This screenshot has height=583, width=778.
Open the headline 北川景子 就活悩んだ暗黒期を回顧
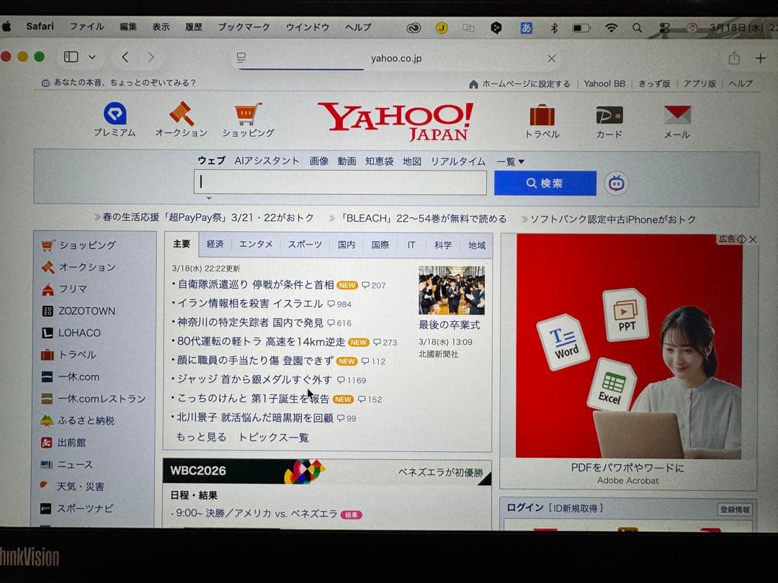[255, 418]
